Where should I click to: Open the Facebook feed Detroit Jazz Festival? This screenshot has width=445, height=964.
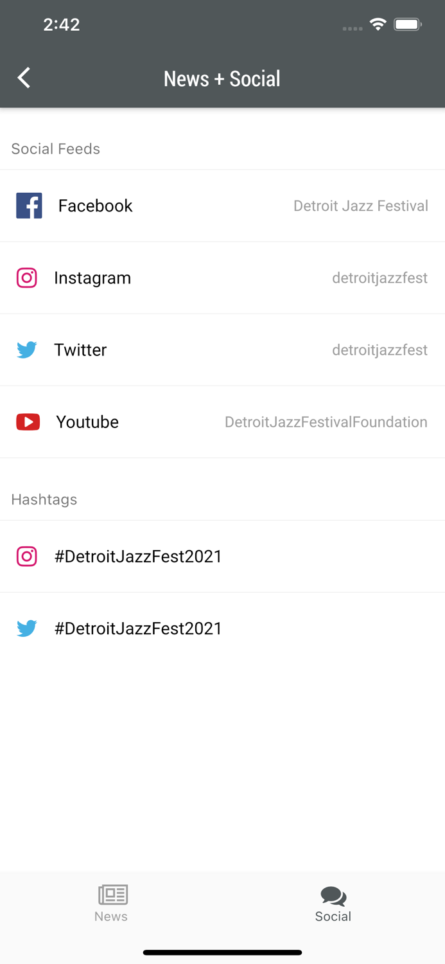(x=222, y=206)
